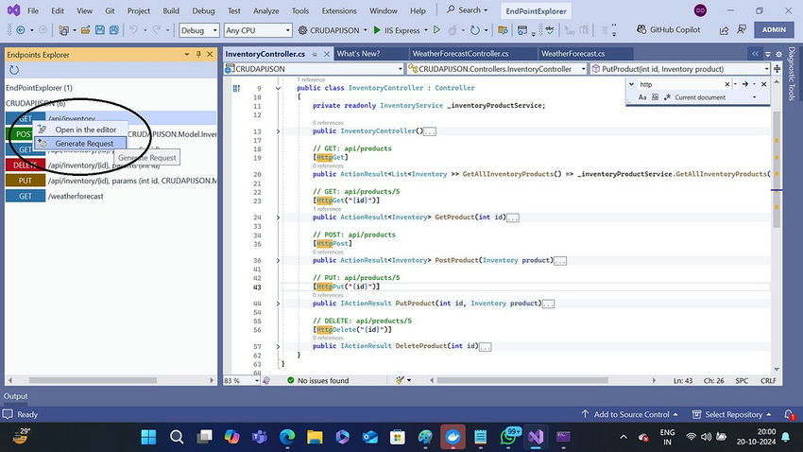This screenshot has width=803, height=452.
Task: Open Microsoft Edge from the taskbar
Action: click(287, 436)
